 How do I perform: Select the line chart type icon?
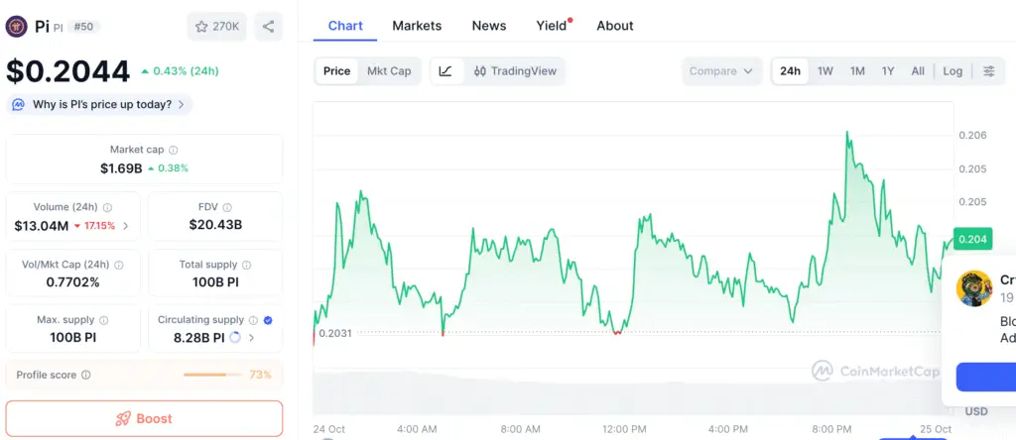[x=445, y=71]
